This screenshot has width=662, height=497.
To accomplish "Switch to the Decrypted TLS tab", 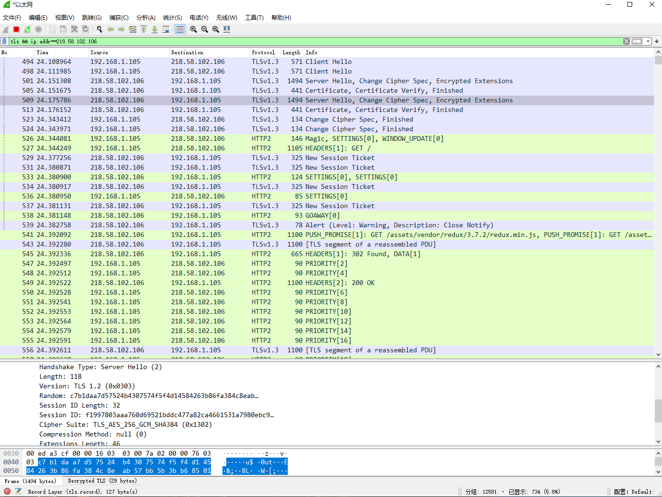I will pos(102,481).
